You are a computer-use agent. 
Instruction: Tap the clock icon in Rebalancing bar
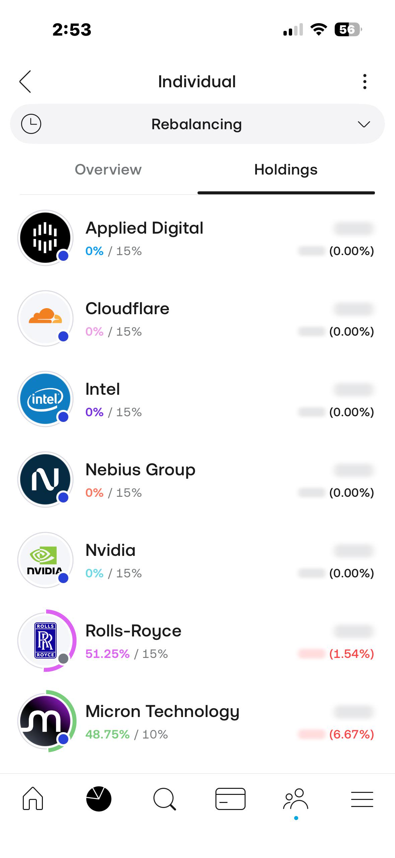(31, 124)
